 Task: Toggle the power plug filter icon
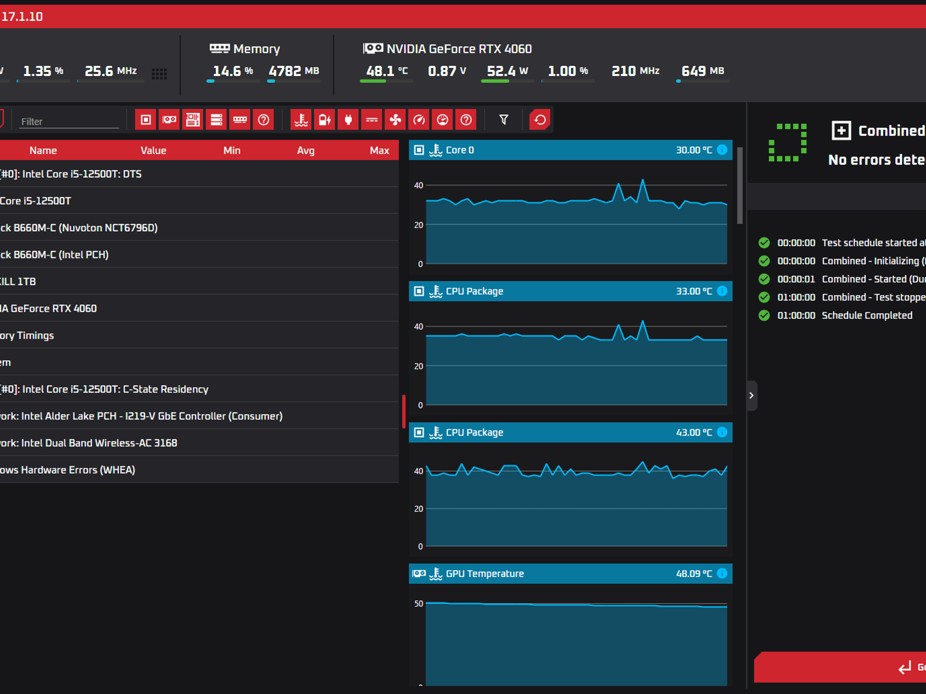tap(348, 120)
